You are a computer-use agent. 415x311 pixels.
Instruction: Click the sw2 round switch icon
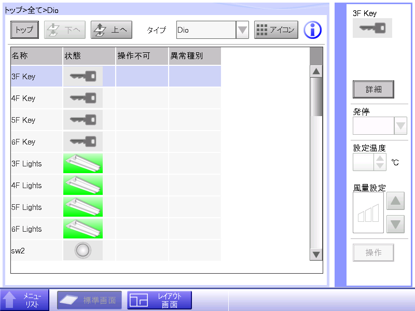click(x=83, y=250)
